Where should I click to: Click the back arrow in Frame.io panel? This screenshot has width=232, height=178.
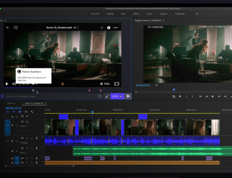point(8,28)
